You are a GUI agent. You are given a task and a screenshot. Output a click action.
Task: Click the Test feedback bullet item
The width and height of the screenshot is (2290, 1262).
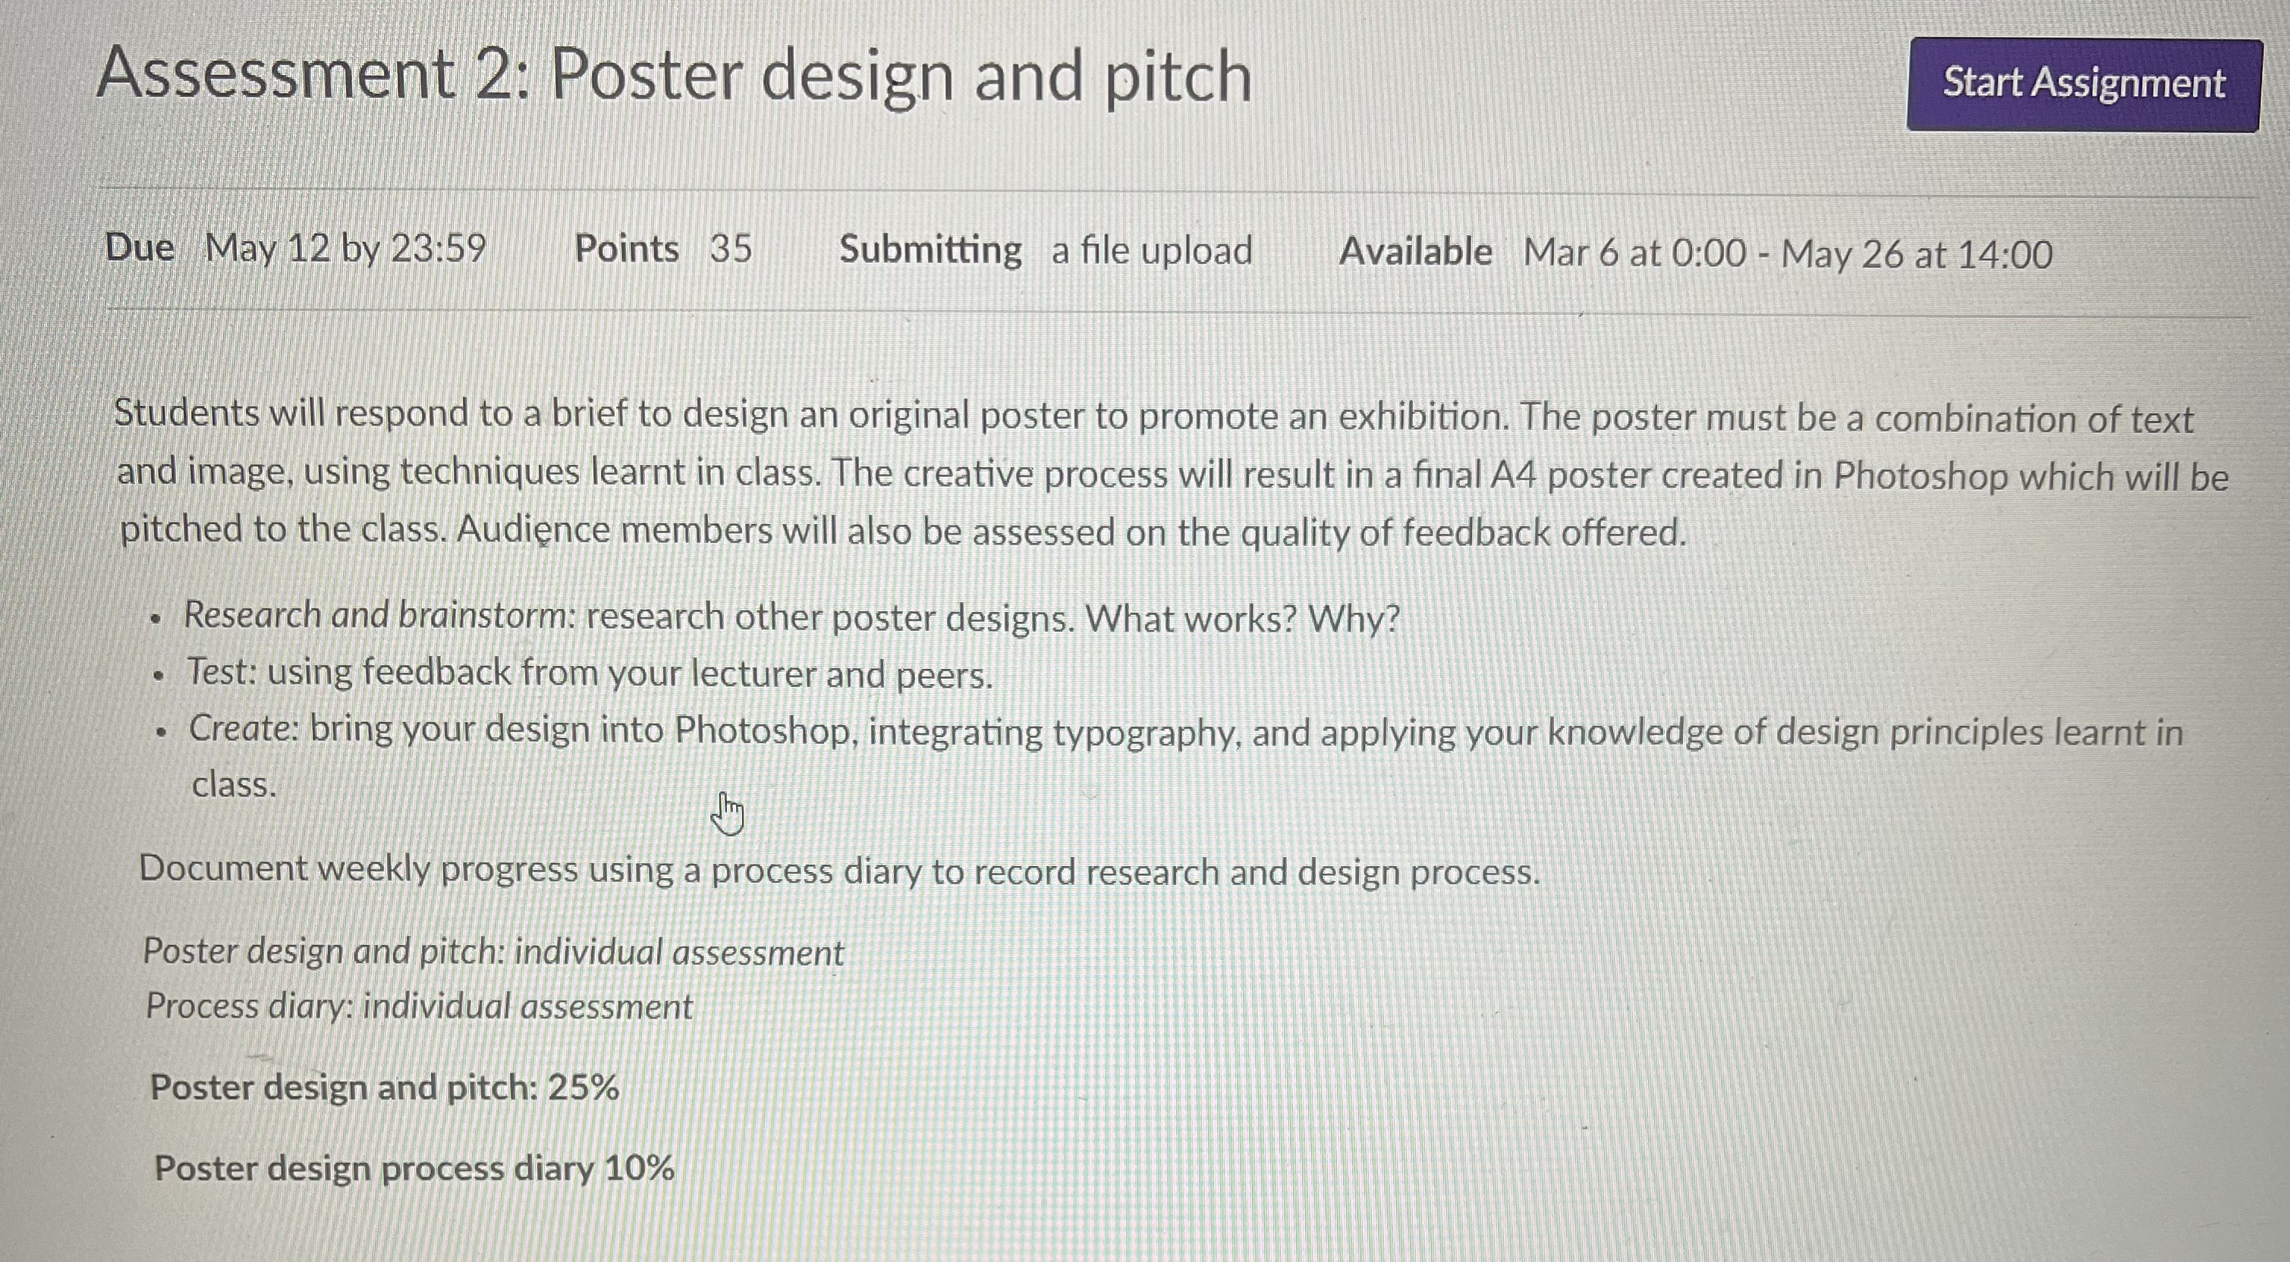pyautogui.click(x=587, y=673)
